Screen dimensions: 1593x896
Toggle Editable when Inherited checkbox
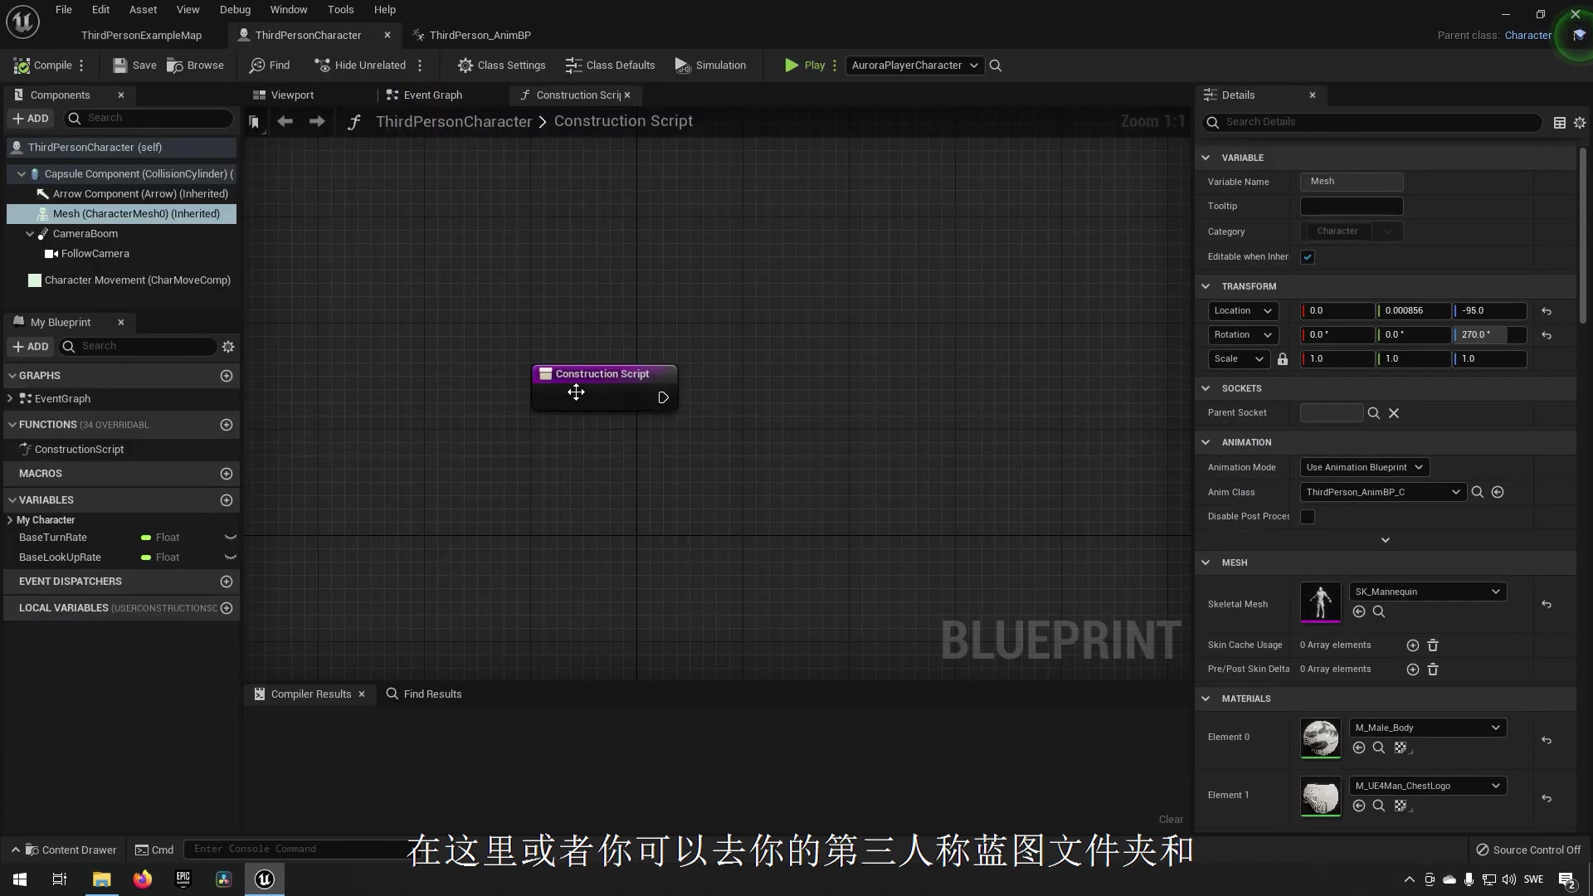point(1308,257)
